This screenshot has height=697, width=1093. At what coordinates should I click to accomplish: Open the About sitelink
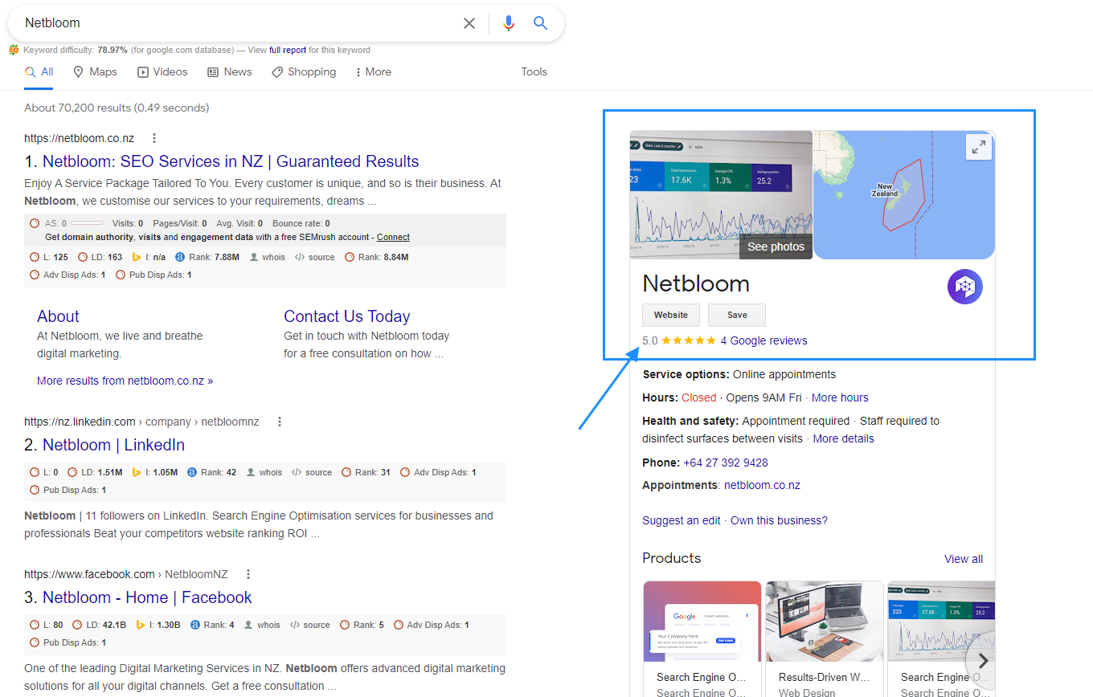[x=58, y=316]
